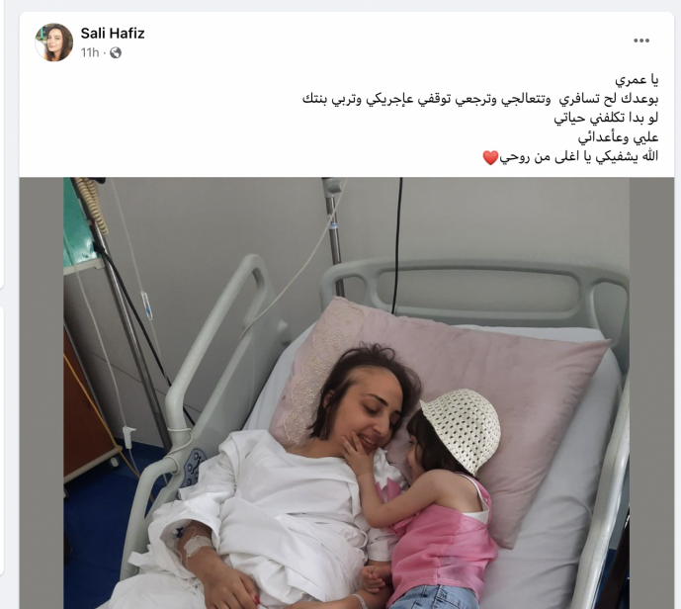The width and height of the screenshot is (681, 609).
Task: Open the 11h post timestamp
Action: pos(90,52)
